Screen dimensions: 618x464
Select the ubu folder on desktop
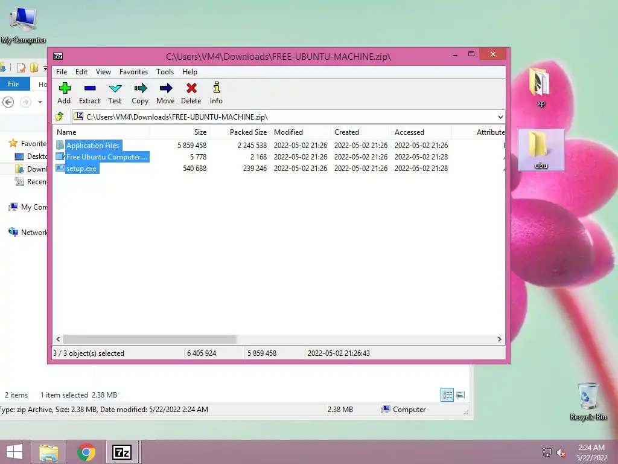541,150
